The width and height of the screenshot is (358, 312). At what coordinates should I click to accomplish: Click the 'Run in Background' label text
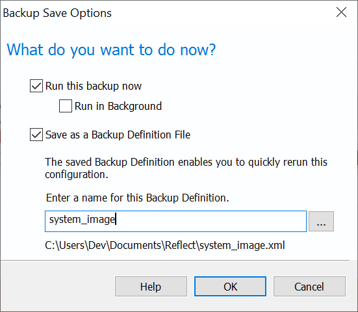pos(118,106)
